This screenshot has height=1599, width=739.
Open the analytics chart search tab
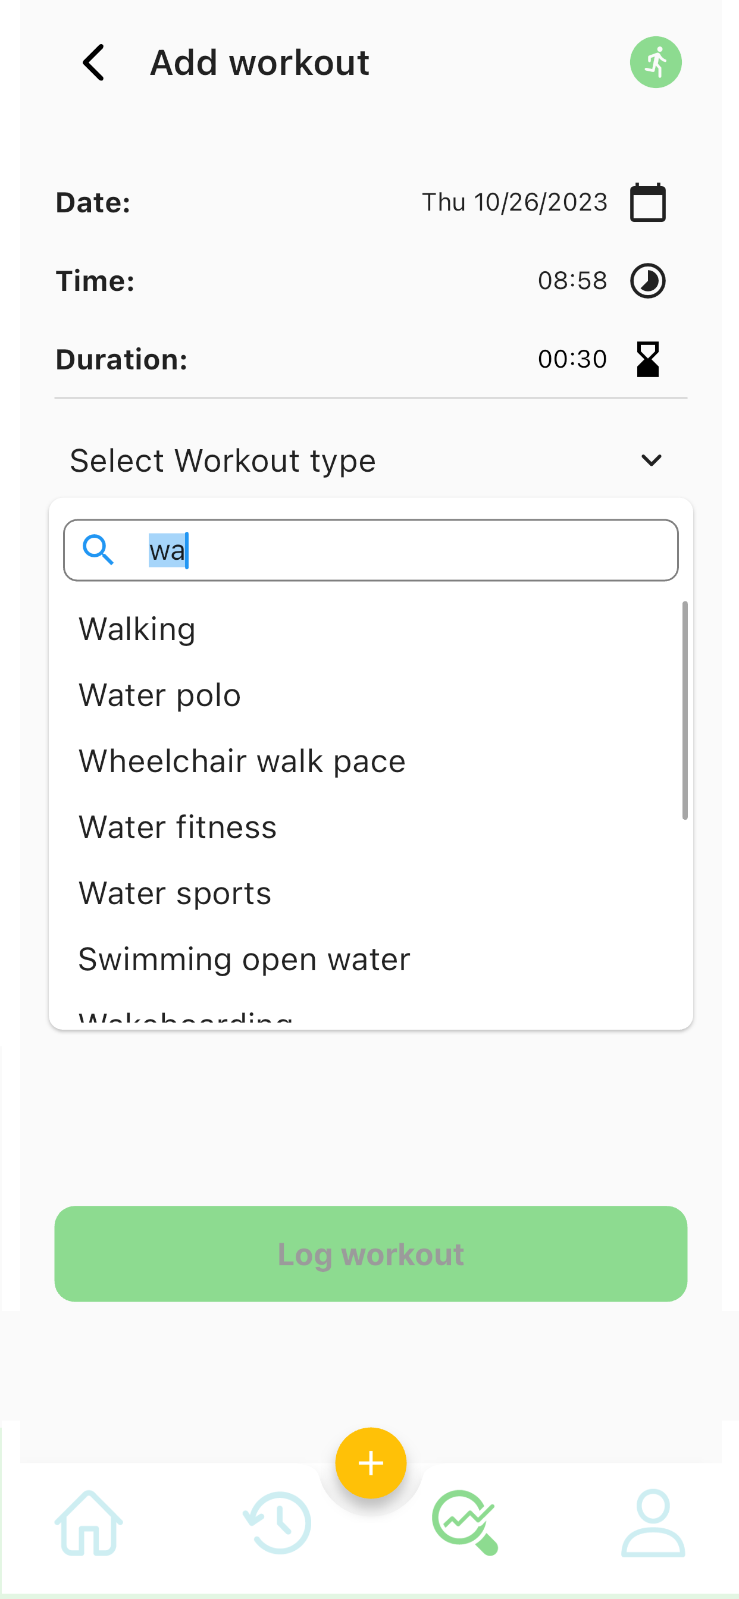pos(465,1523)
